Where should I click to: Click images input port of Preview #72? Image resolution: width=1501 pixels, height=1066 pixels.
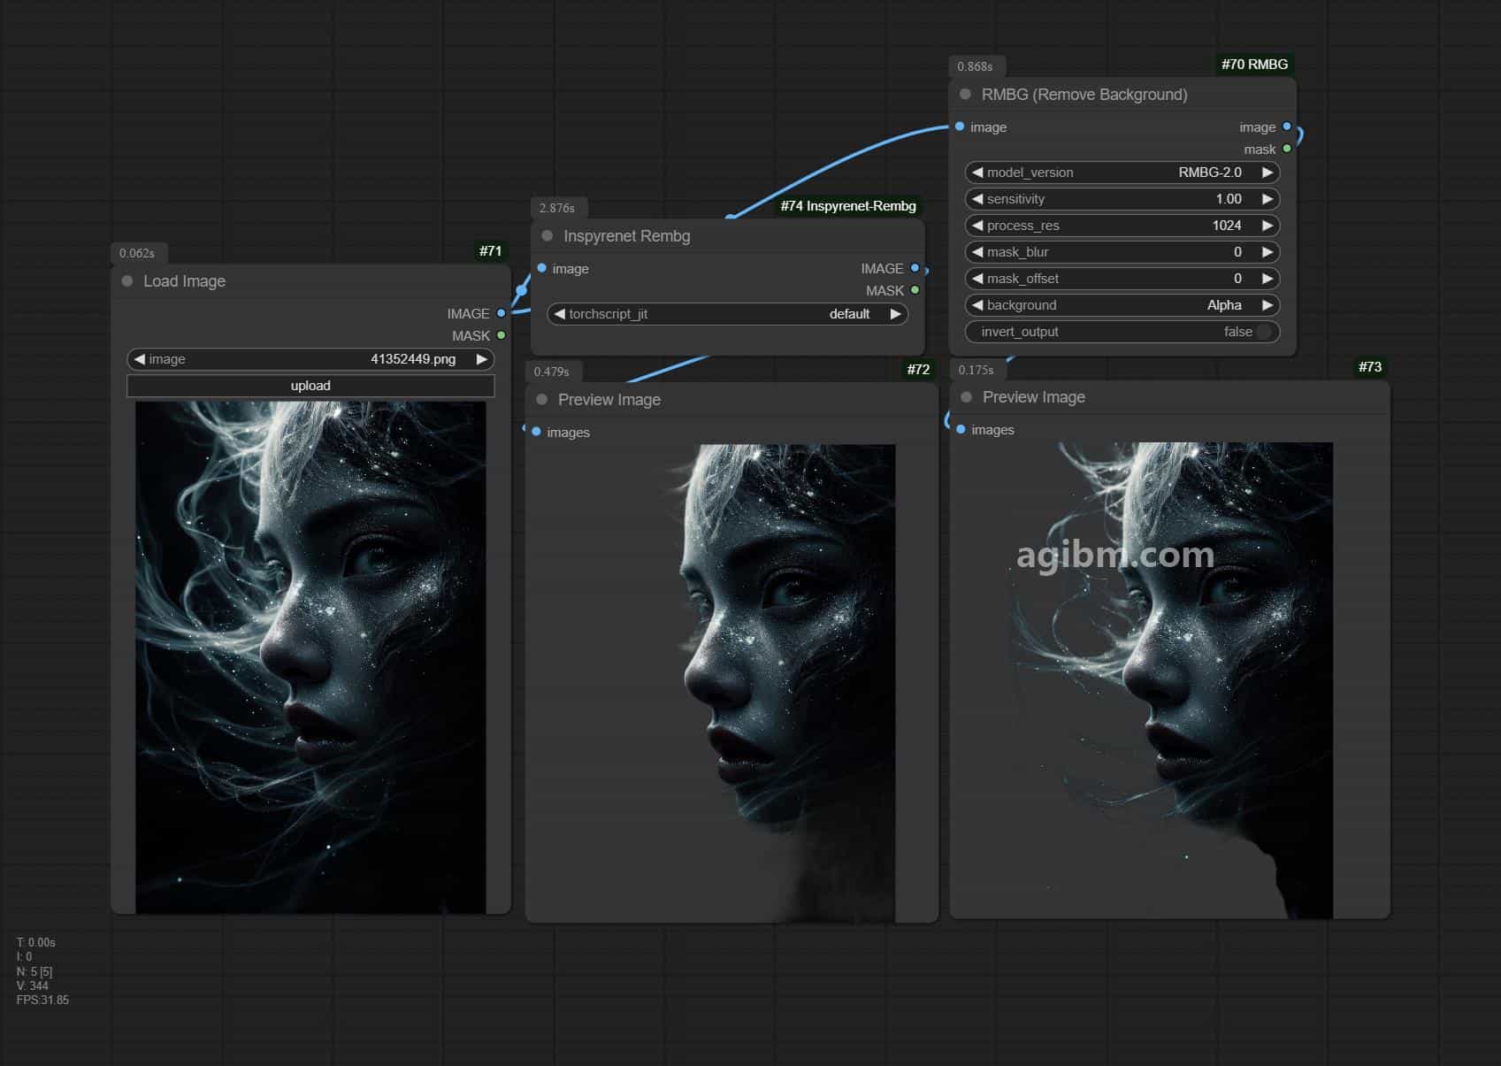point(537,432)
